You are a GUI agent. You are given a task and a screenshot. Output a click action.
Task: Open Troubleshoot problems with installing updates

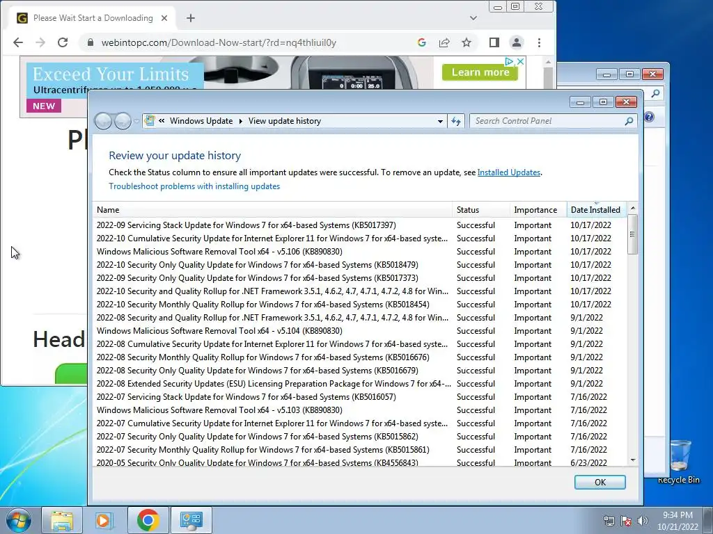[194, 186]
